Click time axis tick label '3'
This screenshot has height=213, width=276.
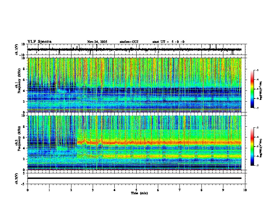point(93,190)
